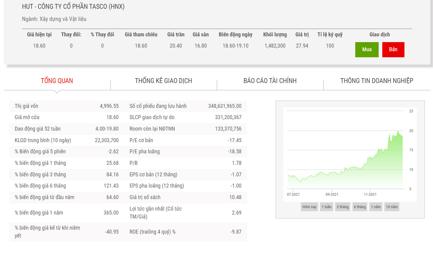Open the TỔNG QUAN tab

tap(57, 81)
